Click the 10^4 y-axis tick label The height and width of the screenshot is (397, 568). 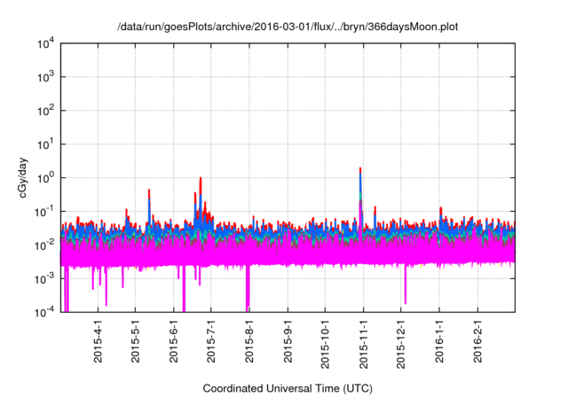(46, 43)
